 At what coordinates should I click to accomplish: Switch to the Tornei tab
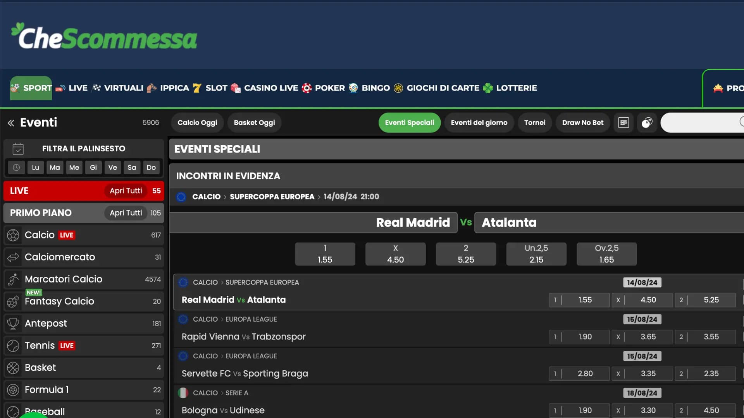point(534,123)
